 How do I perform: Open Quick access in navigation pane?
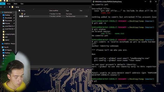point(8,12)
